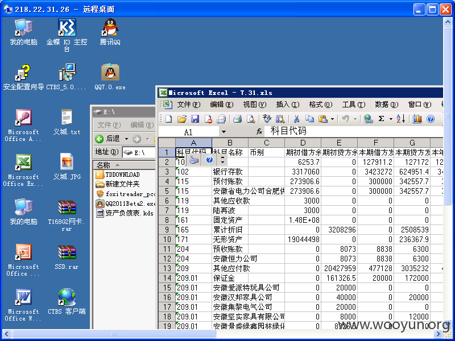This screenshot has width=455, height=341.
Task: Select the 义城.JPG image file icon
Action: point(67,167)
